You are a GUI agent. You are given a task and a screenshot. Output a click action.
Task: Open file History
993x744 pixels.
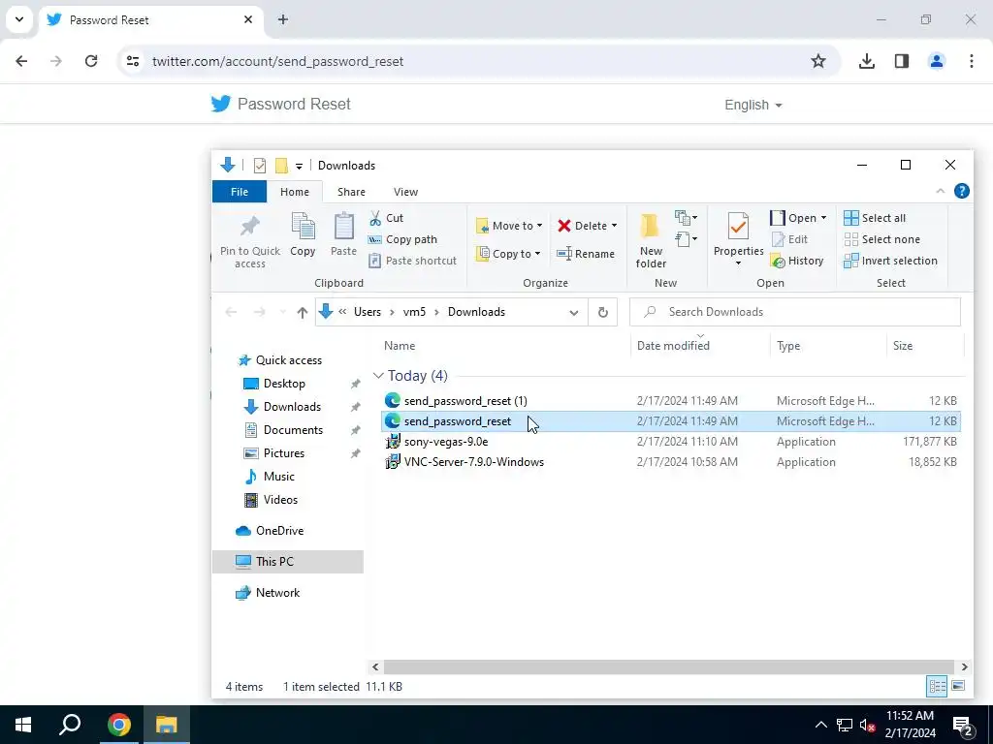pyautogui.click(x=797, y=261)
